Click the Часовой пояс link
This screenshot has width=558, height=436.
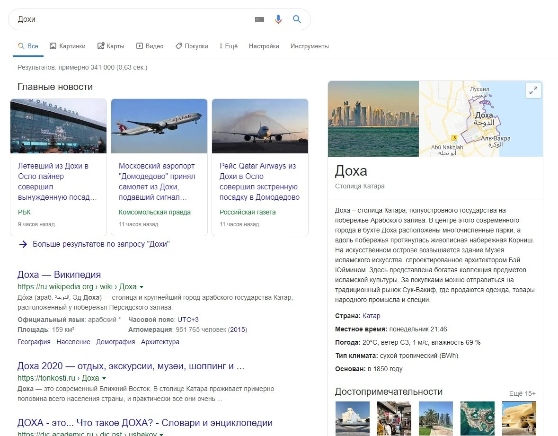pyautogui.click(x=151, y=320)
